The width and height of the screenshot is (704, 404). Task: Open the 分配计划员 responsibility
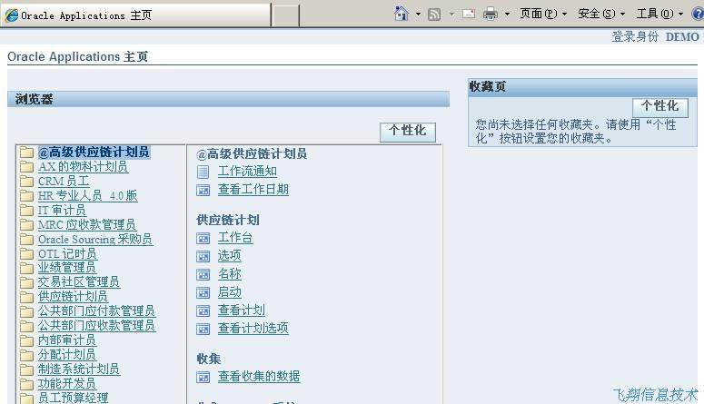tap(67, 354)
